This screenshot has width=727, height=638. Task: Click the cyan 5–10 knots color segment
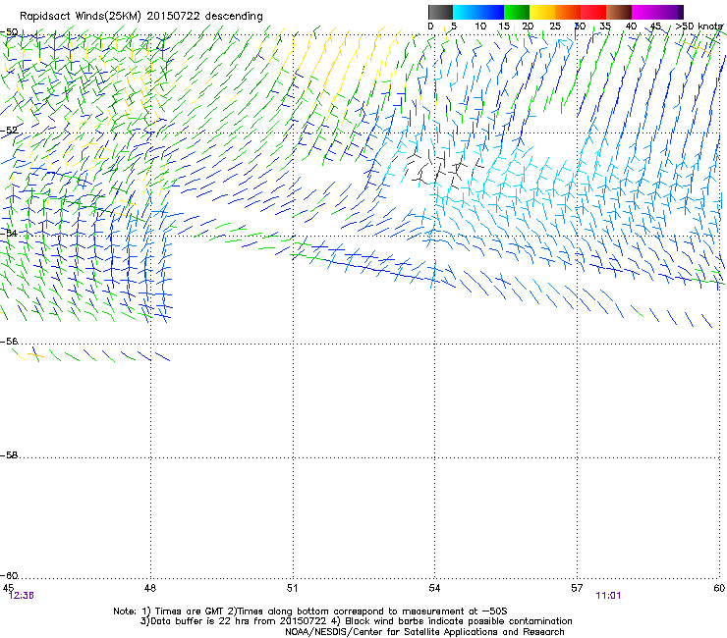point(466,12)
